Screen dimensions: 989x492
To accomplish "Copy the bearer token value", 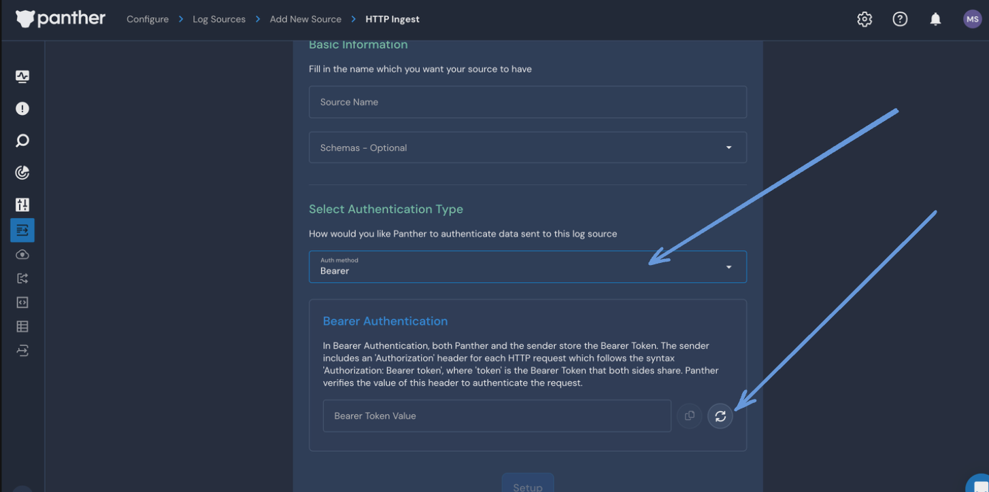I will (689, 416).
